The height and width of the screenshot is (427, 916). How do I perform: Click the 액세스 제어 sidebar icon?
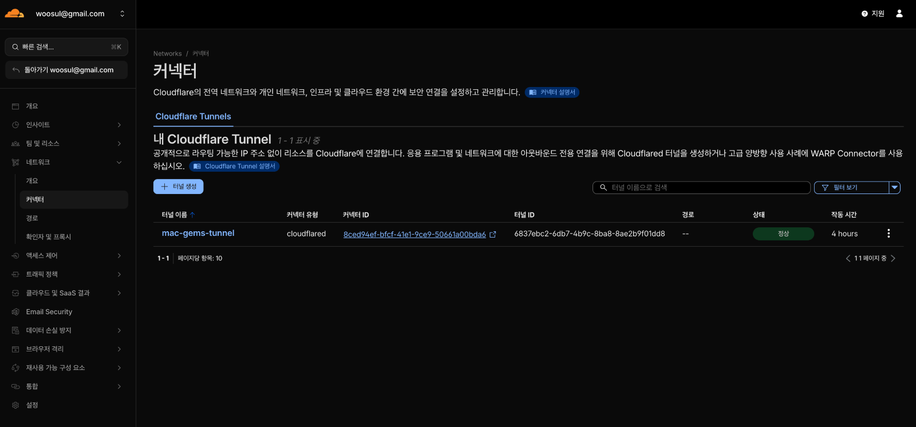click(15, 256)
